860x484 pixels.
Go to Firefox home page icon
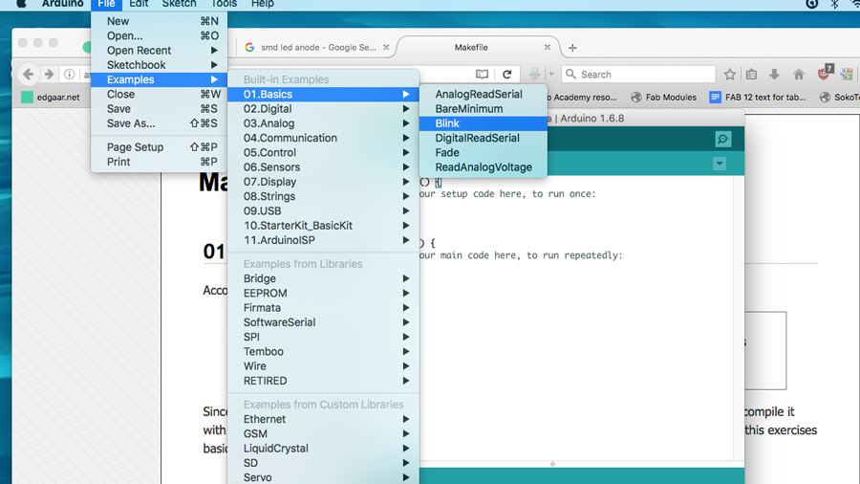pyautogui.click(x=799, y=74)
